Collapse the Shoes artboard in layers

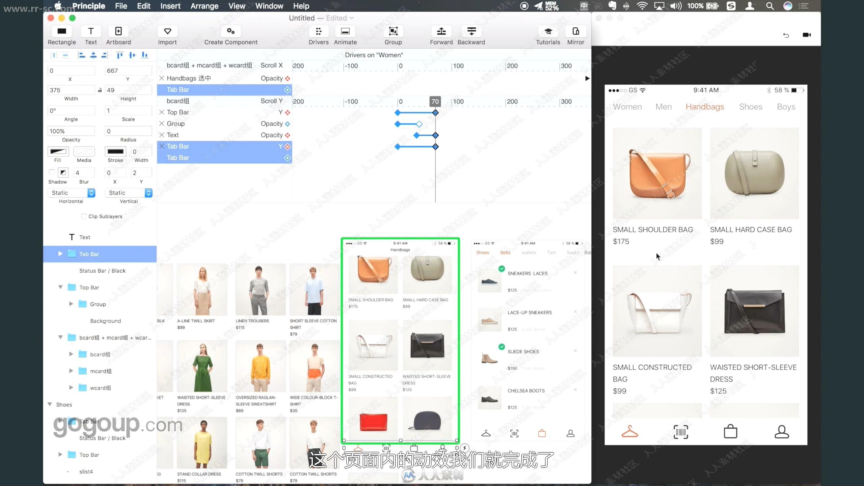click(50, 404)
